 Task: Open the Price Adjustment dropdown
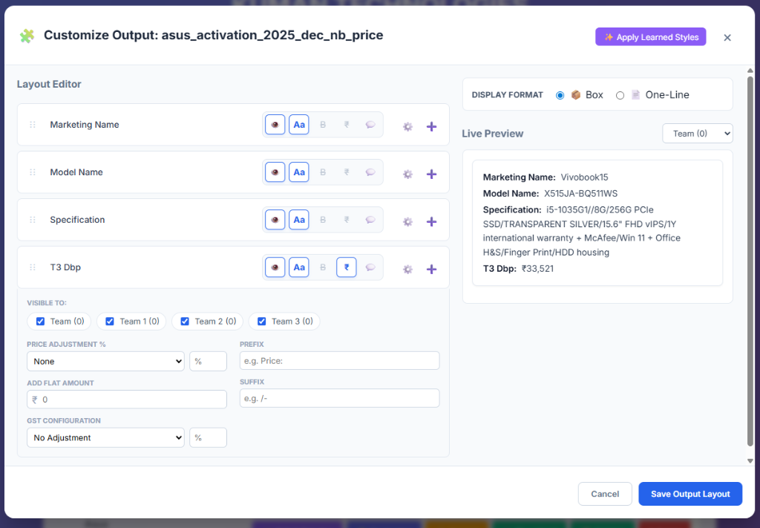click(x=105, y=360)
